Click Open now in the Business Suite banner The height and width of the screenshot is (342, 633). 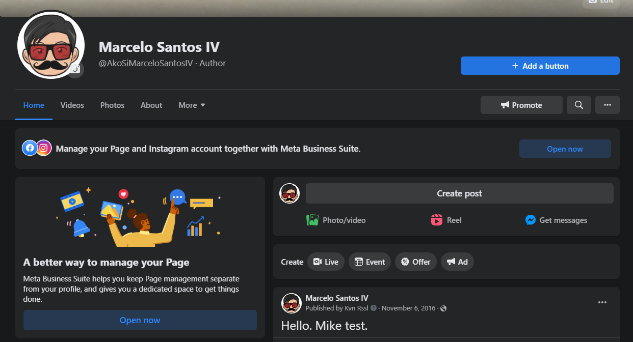(565, 149)
